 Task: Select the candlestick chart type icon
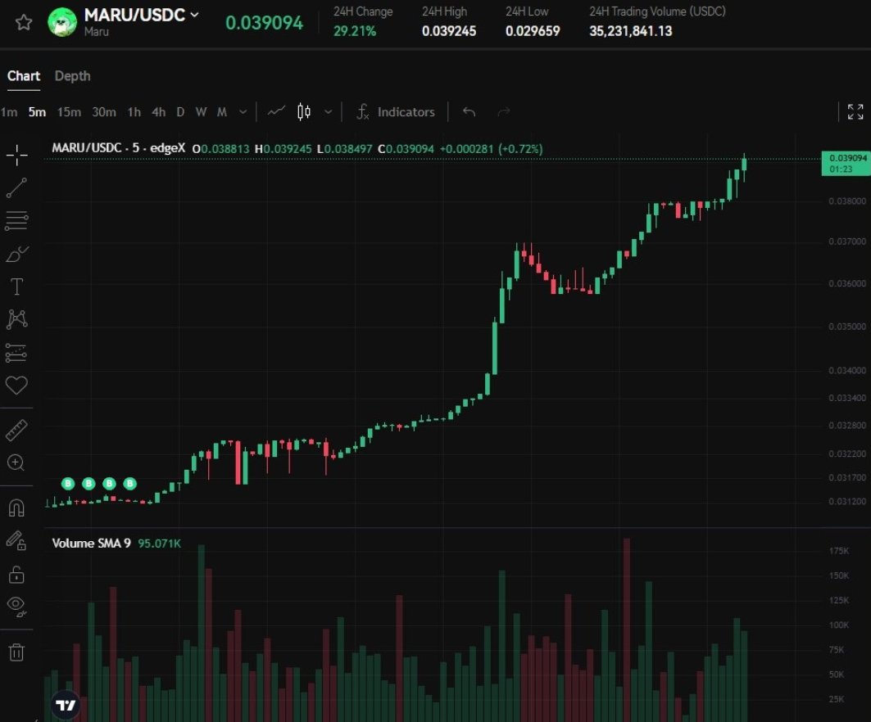coord(304,111)
